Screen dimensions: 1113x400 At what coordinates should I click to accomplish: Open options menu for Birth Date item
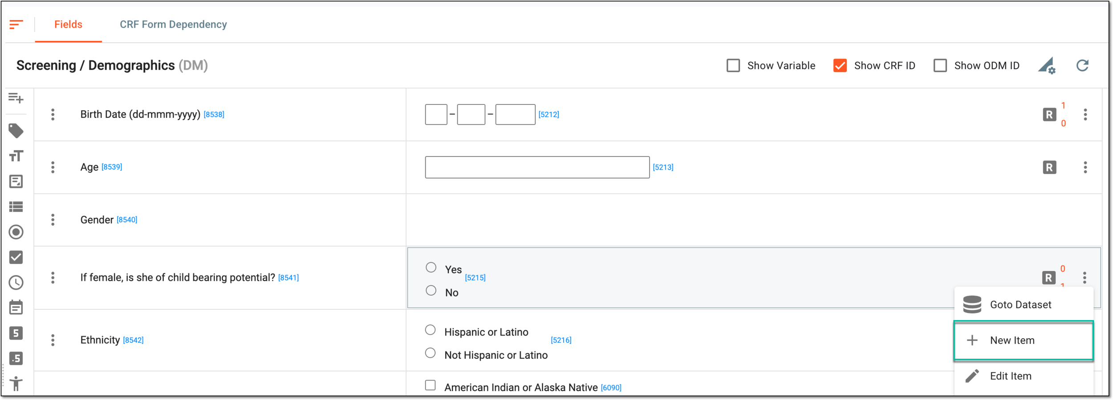[x=1085, y=115]
